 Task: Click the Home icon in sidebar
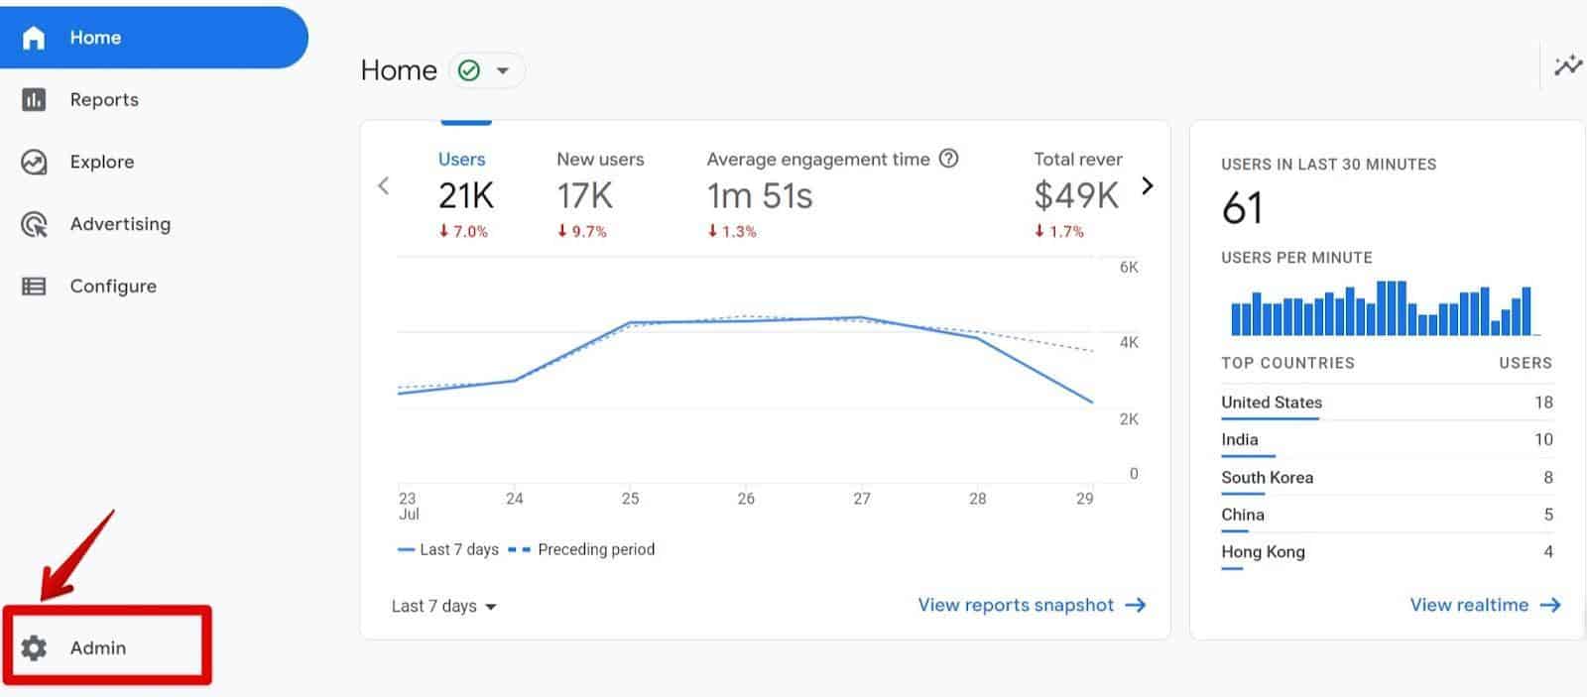tap(34, 38)
